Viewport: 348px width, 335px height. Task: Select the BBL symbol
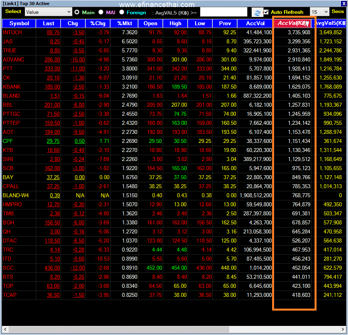(x=8, y=105)
